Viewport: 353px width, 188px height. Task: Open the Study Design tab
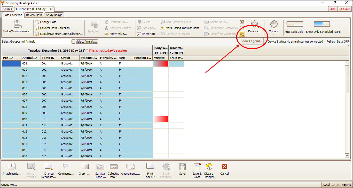point(54,15)
